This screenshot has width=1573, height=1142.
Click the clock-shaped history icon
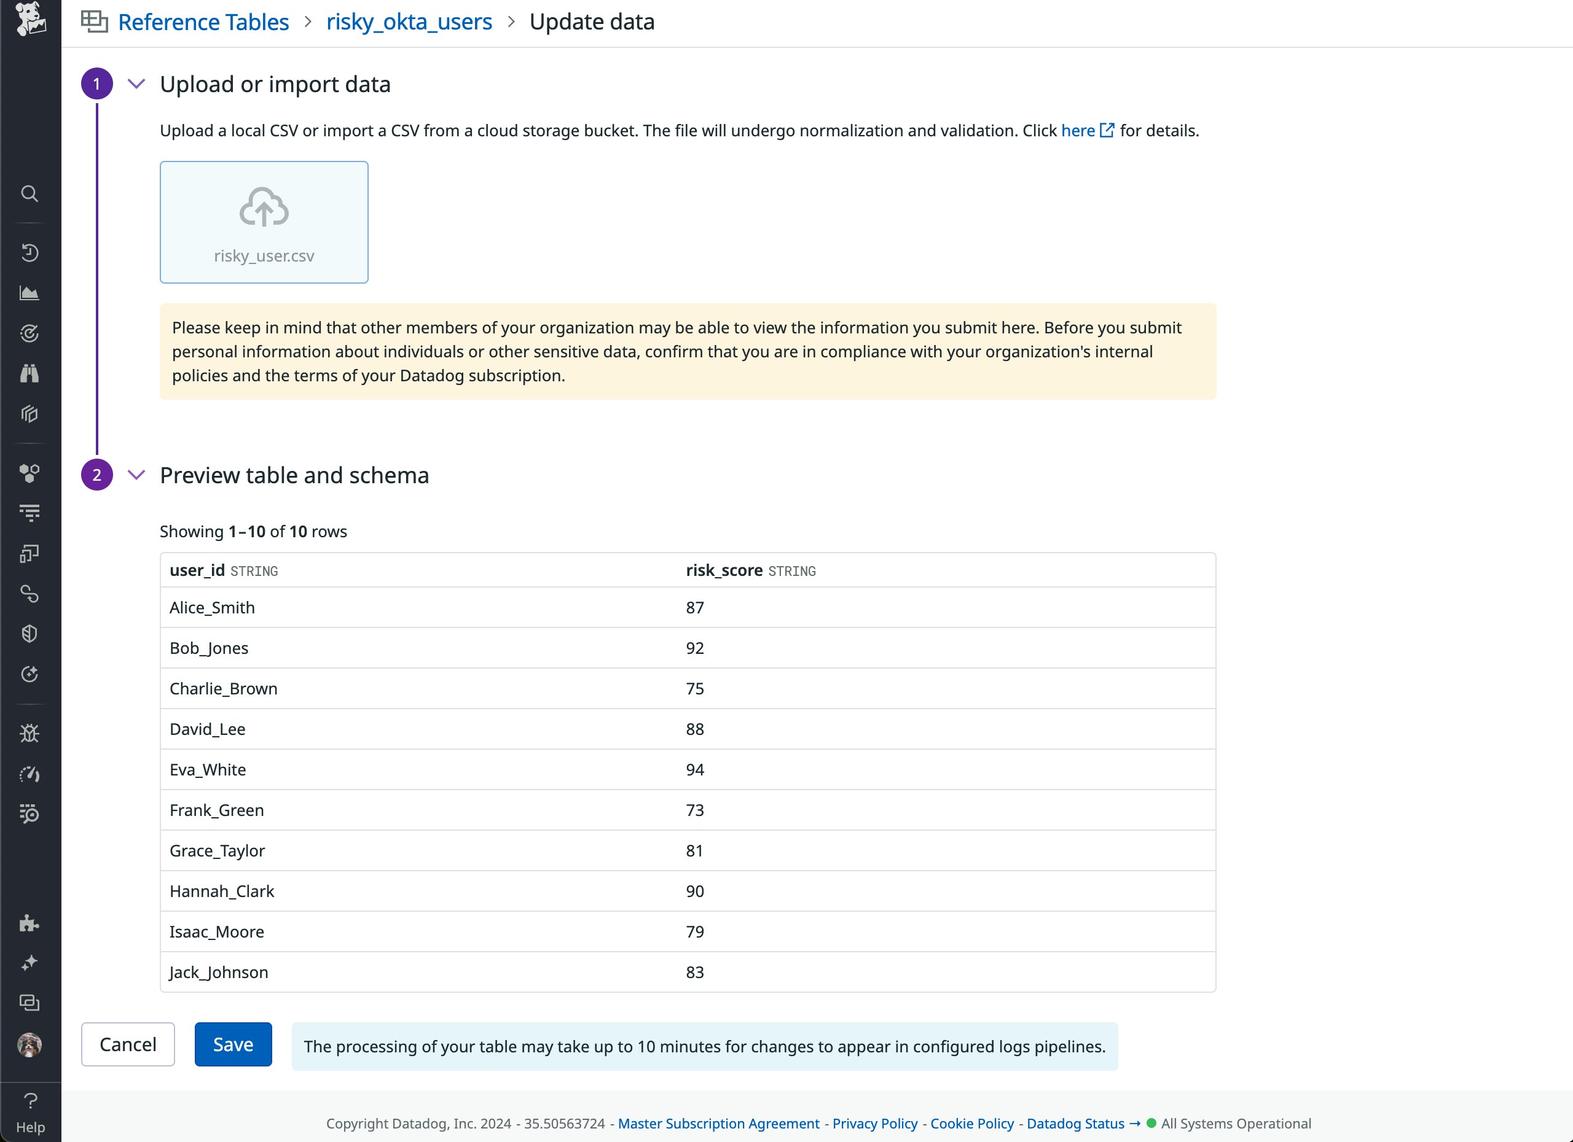coord(30,252)
